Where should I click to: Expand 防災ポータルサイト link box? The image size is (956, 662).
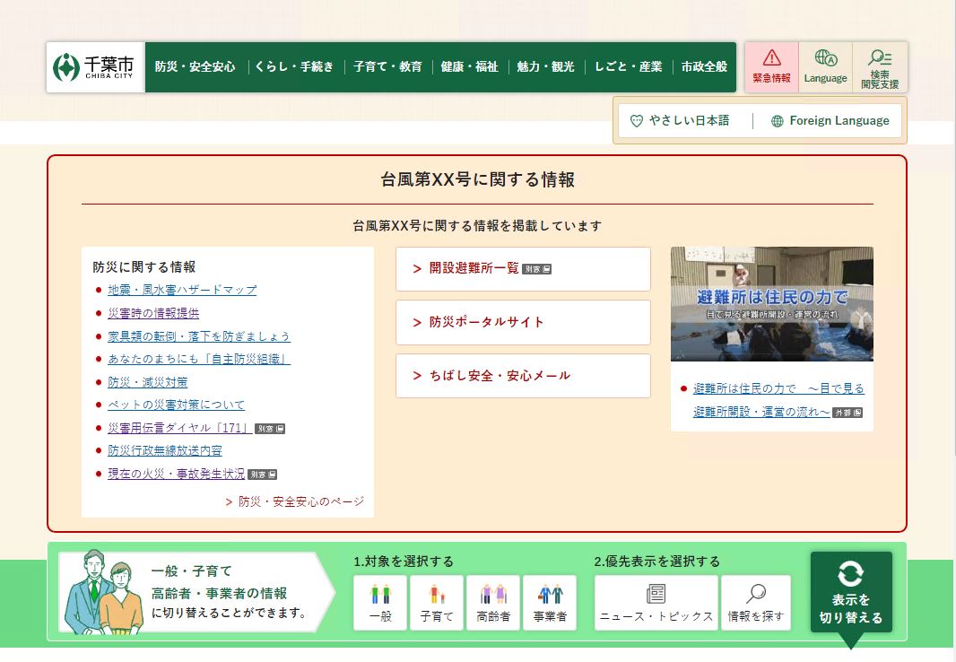pyautogui.click(x=523, y=322)
